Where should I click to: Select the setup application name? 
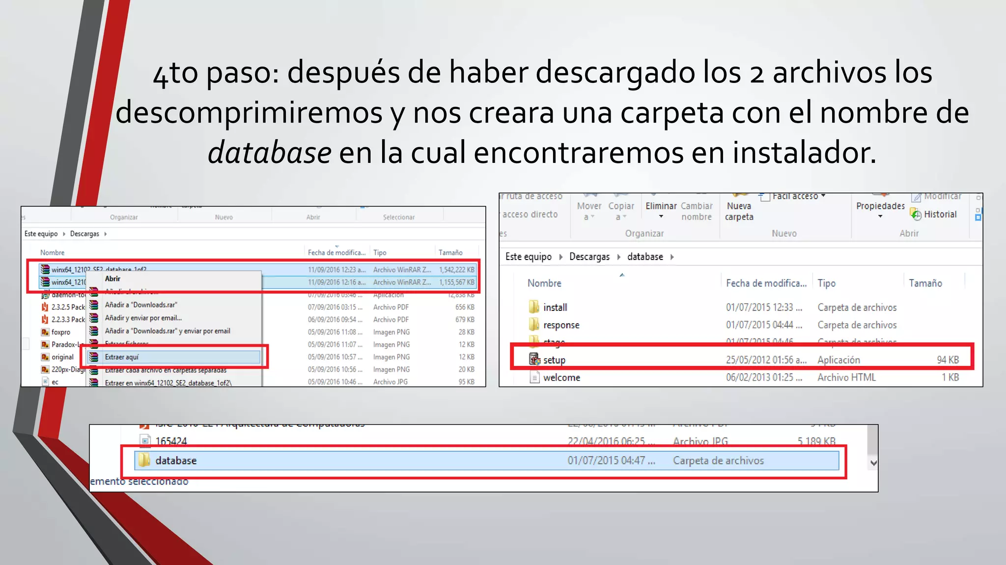[554, 360]
